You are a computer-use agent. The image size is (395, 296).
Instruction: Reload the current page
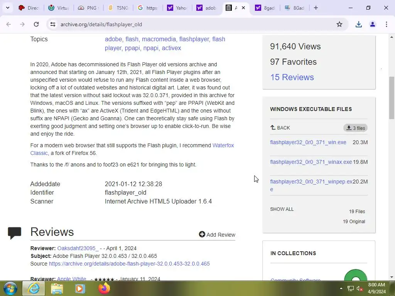[x=36, y=24]
